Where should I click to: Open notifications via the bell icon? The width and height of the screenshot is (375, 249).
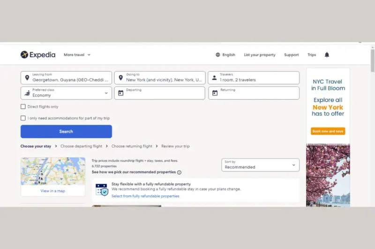tap(327, 55)
